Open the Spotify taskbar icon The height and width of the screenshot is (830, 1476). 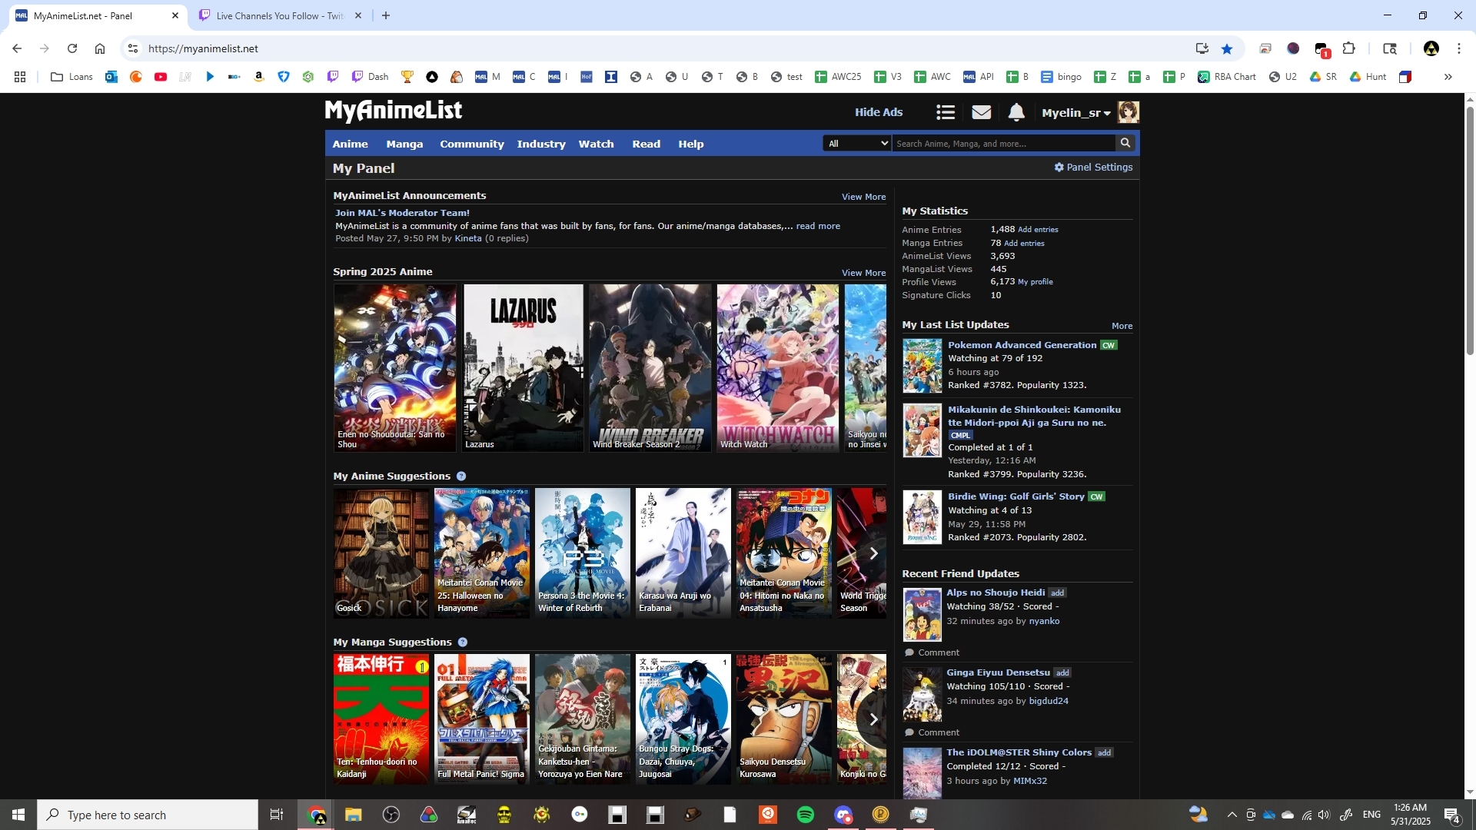tap(805, 815)
